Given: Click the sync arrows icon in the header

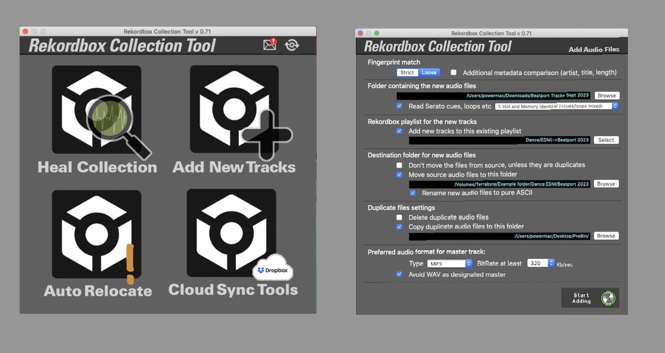Looking at the screenshot, I should coord(292,45).
